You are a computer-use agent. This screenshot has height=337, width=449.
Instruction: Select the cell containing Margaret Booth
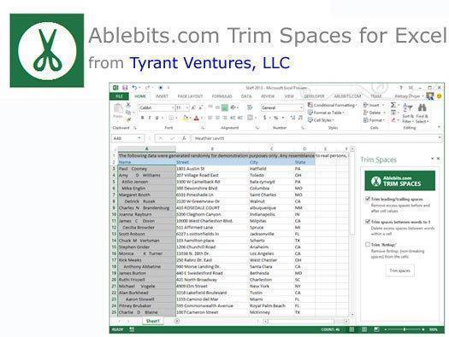point(146,195)
